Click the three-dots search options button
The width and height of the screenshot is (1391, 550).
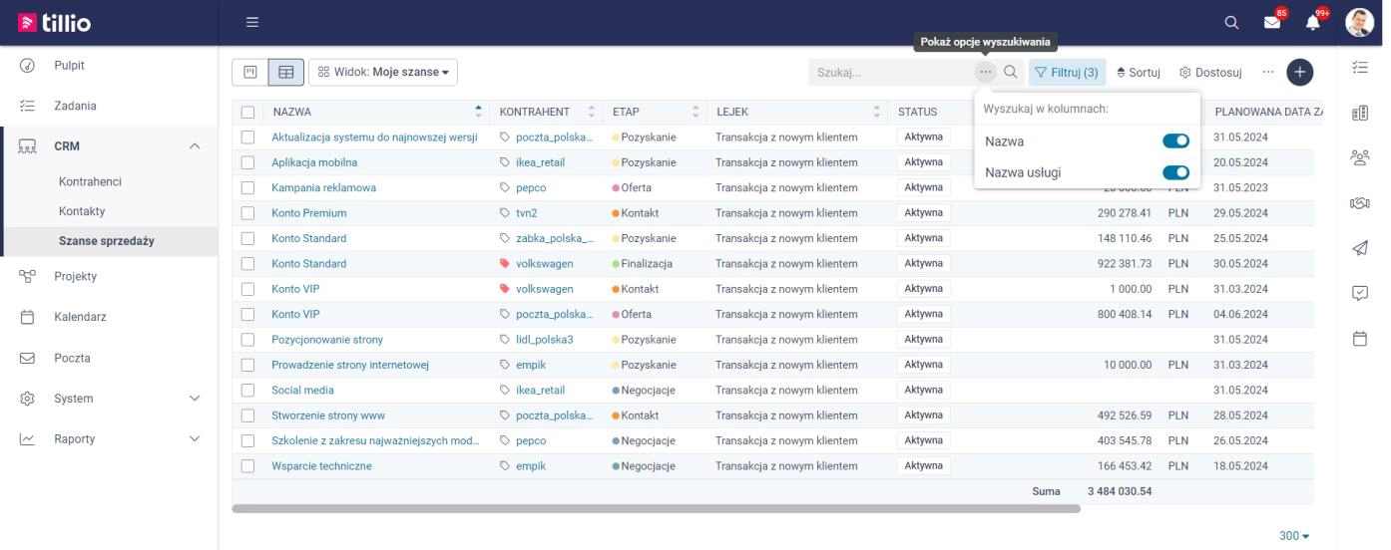986,72
